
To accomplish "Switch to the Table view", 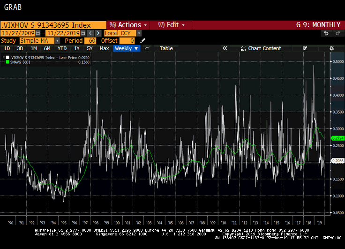I will pyautogui.click(x=166, y=48).
